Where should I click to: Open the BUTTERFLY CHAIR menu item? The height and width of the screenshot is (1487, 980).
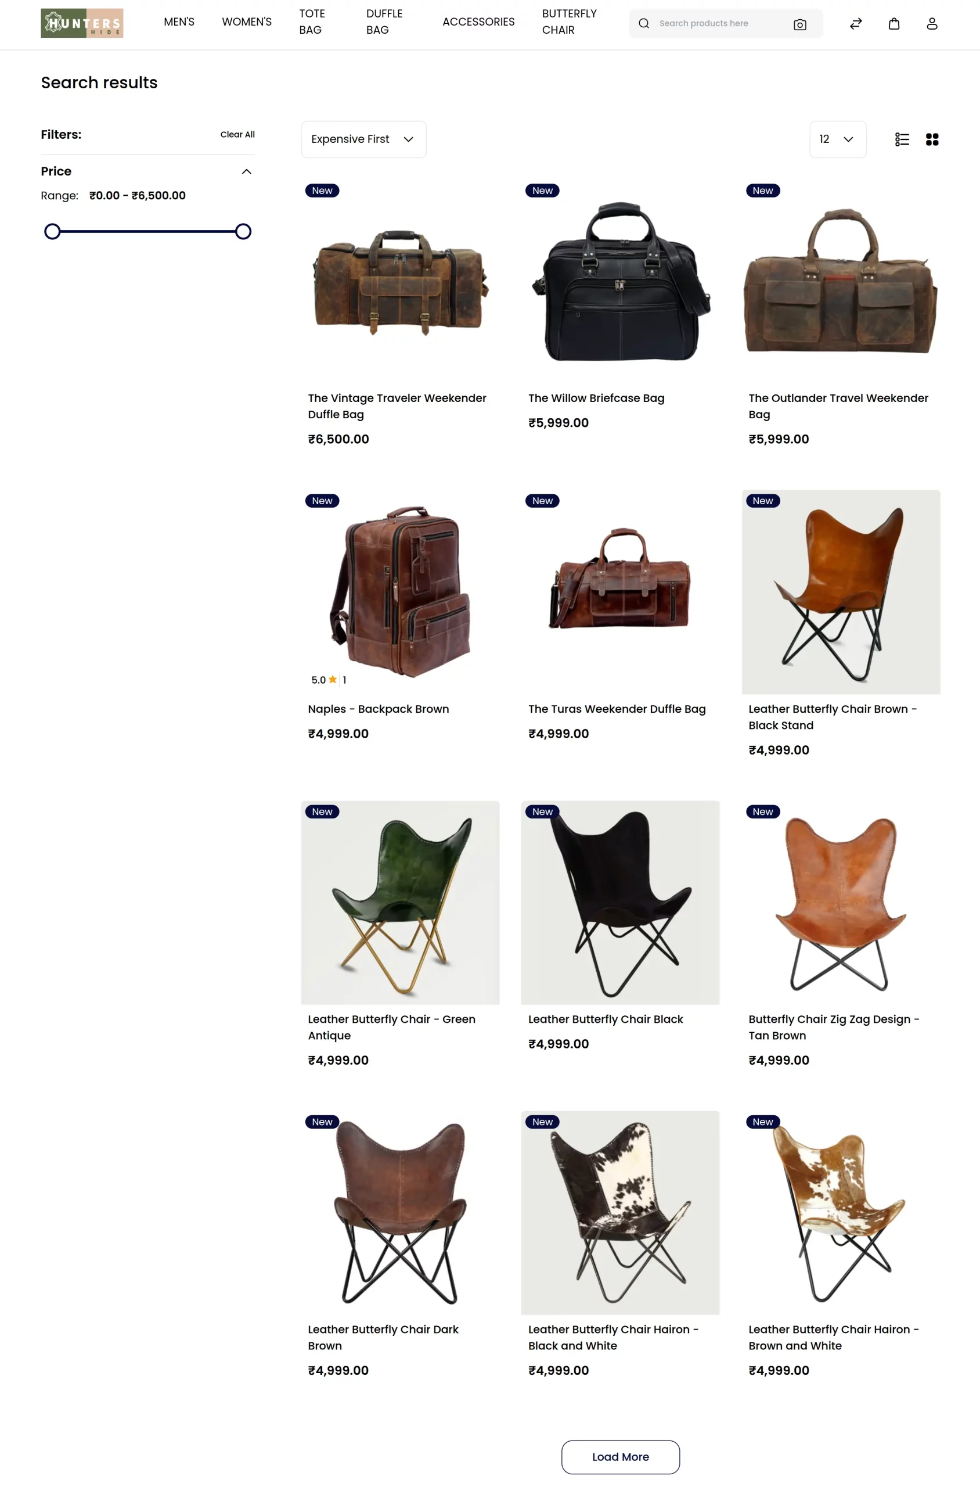570,22
